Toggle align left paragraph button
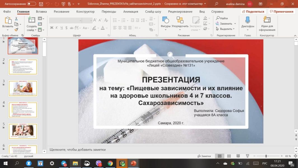The width and height of the screenshot is (298, 168). (115, 28)
